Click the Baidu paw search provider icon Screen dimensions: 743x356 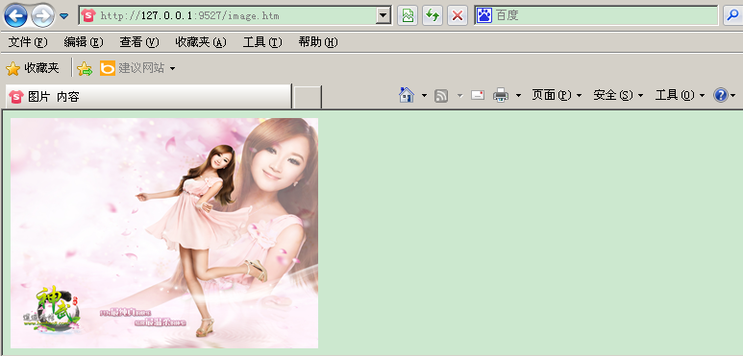(484, 15)
